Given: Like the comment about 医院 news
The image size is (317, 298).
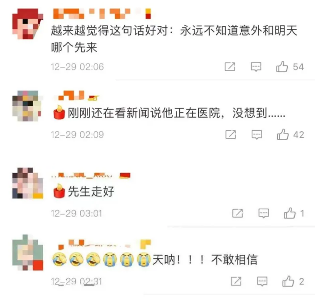Looking at the screenshot, I should coord(283,135).
